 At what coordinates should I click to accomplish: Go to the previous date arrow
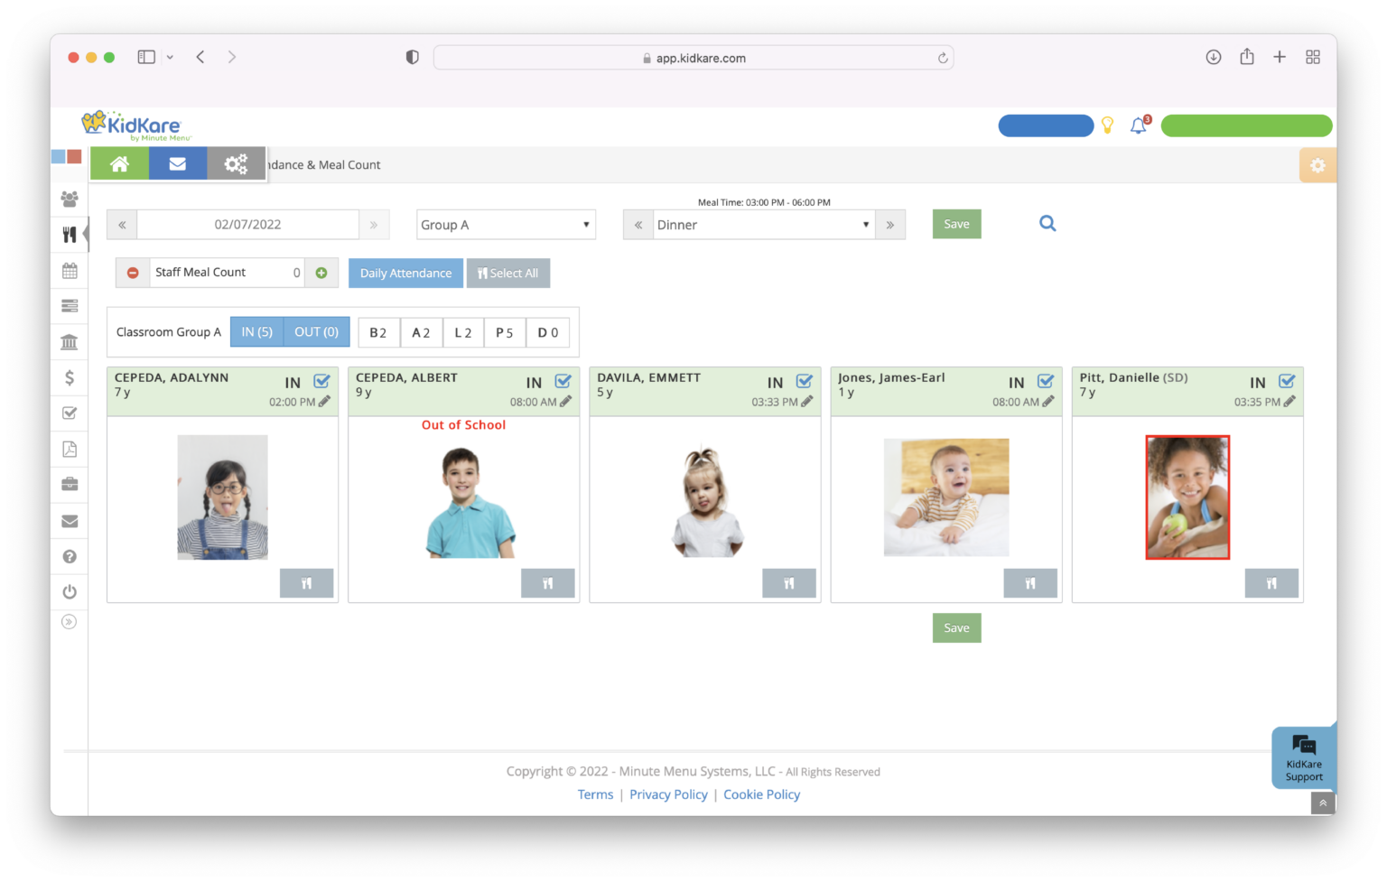(x=122, y=225)
